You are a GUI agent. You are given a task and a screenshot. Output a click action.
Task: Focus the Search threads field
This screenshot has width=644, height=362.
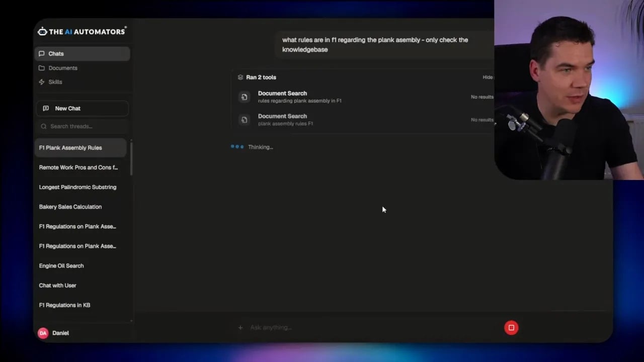83,126
